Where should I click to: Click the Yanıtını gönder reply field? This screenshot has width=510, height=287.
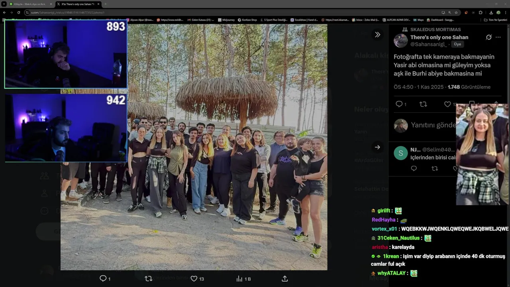pos(433,125)
